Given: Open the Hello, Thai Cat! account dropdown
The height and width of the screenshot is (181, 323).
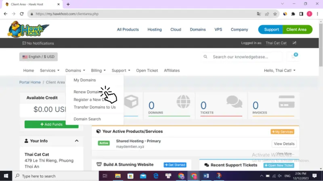Looking at the screenshot, I should coord(280,70).
